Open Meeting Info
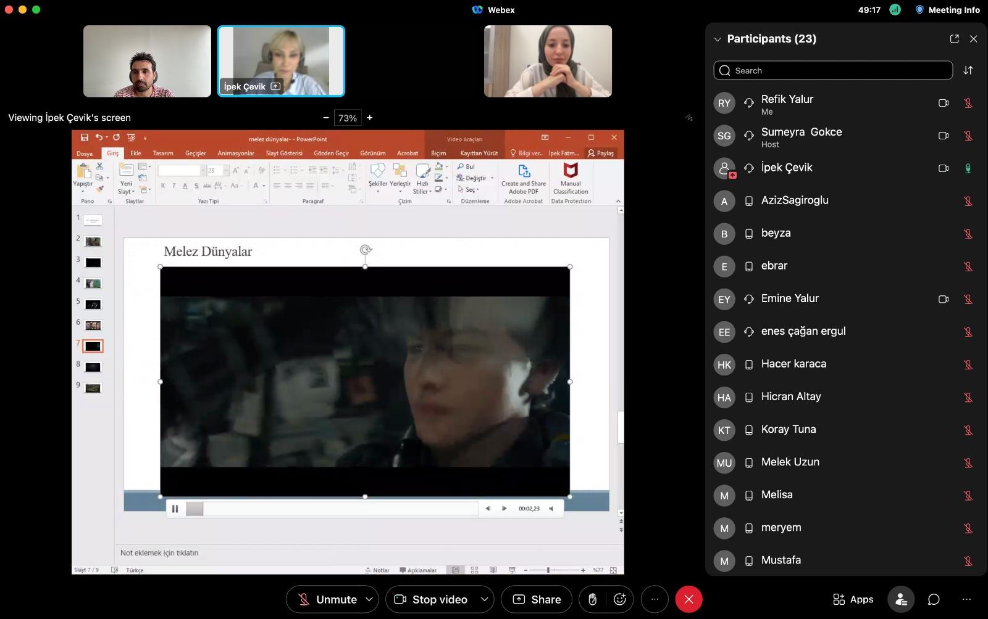The width and height of the screenshot is (988, 619). coord(947,10)
